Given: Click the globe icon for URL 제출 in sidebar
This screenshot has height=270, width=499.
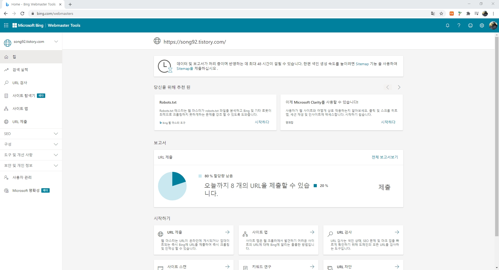Looking at the screenshot, I should pyautogui.click(x=6, y=122).
